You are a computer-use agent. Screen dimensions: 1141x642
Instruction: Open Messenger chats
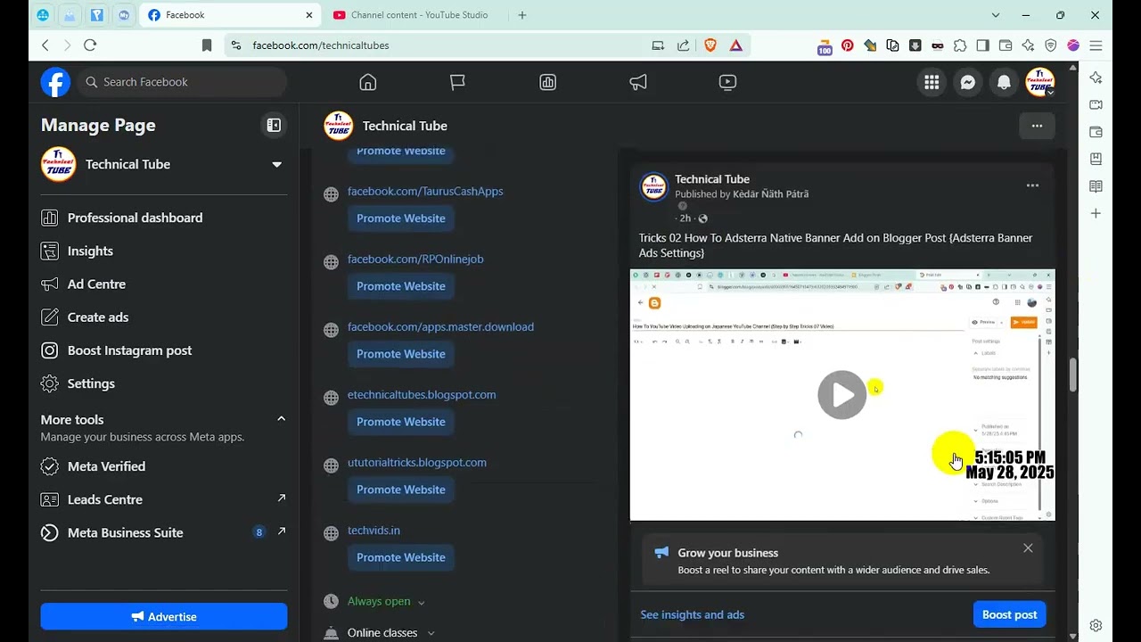[x=967, y=82]
